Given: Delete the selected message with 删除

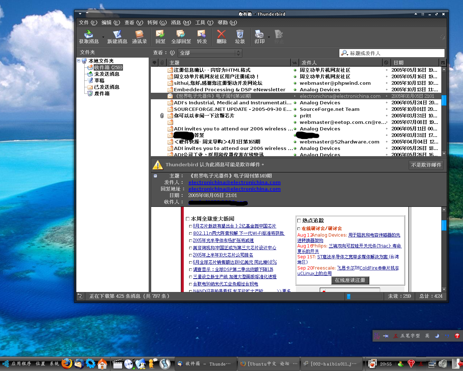Looking at the screenshot, I should pos(221,37).
